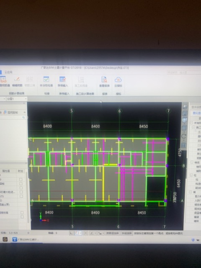Tick the bottom checkbox in 附加 column
The width and height of the screenshot is (201, 268).
[x=22, y=217]
